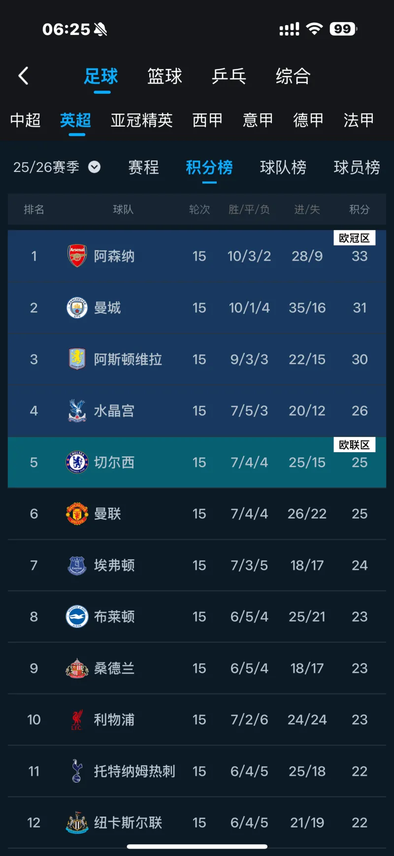Click the Crystal Palace eagle crest
394x856 pixels.
[77, 411]
